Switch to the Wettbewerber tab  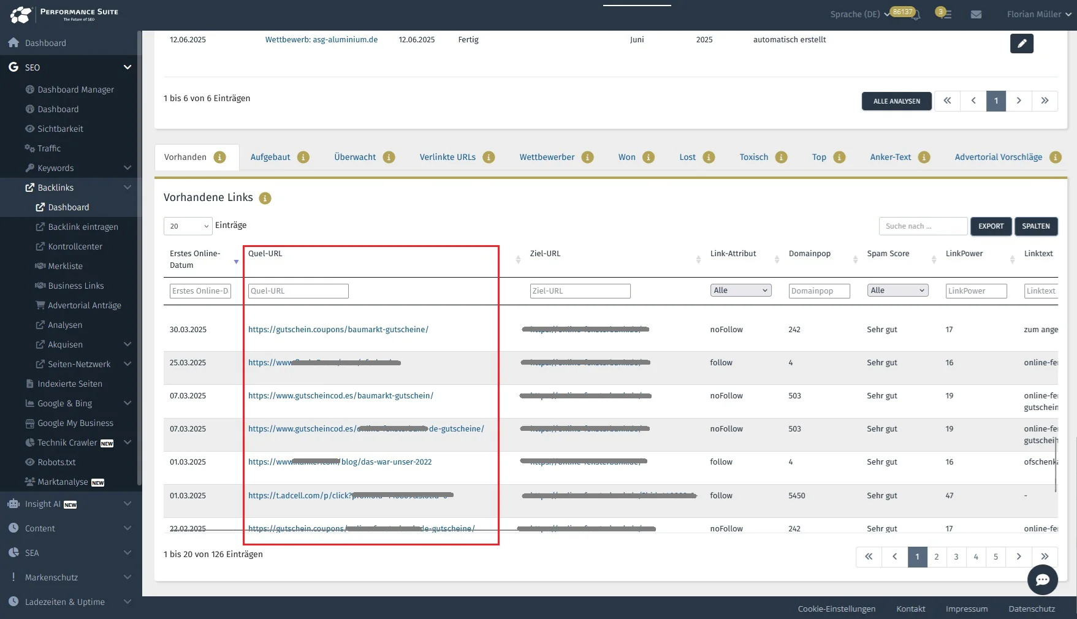tap(547, 157)
